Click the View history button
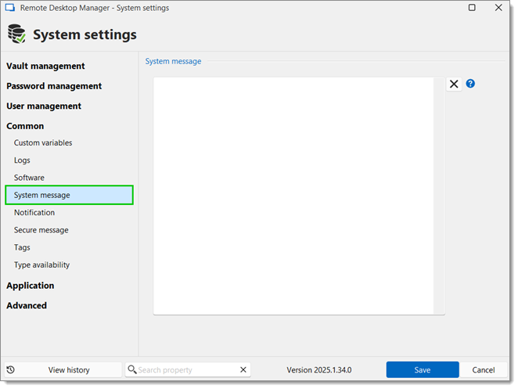The height and width of the screenshot is (389, 518). click(63, 369)
